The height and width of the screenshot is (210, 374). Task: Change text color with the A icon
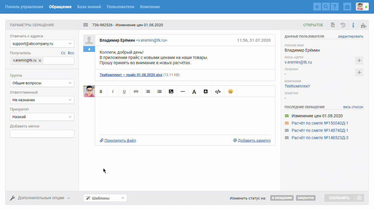click(x=194, y=91)
